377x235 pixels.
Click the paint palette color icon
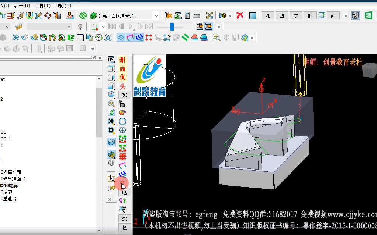click(x=122, y=113)
